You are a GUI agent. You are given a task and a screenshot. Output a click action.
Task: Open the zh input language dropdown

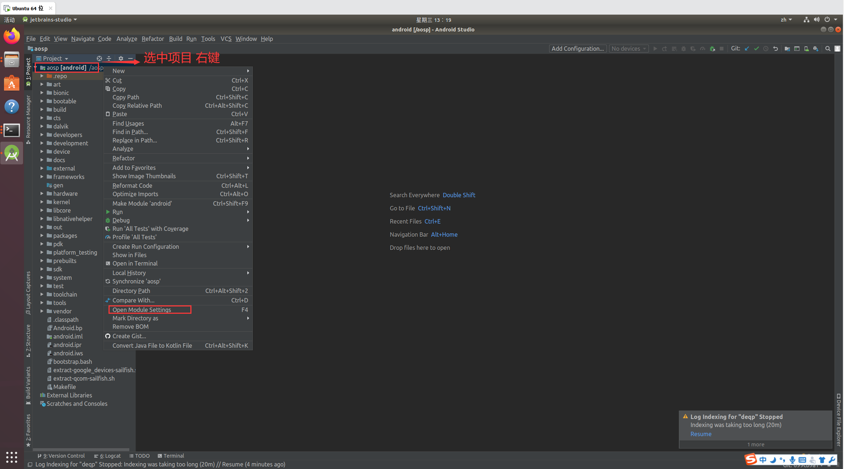tap(786, 20)
